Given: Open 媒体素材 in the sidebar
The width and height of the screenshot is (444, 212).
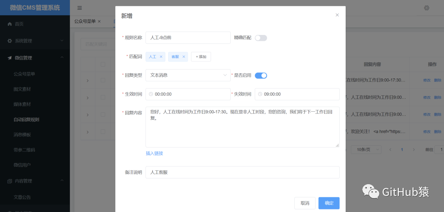Looking at the screenshot, I should coord(22,104).
